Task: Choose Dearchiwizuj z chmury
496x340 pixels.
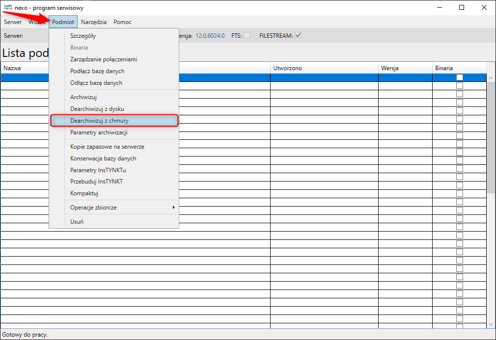Action: pyautogui.click(x=114, y=120)
